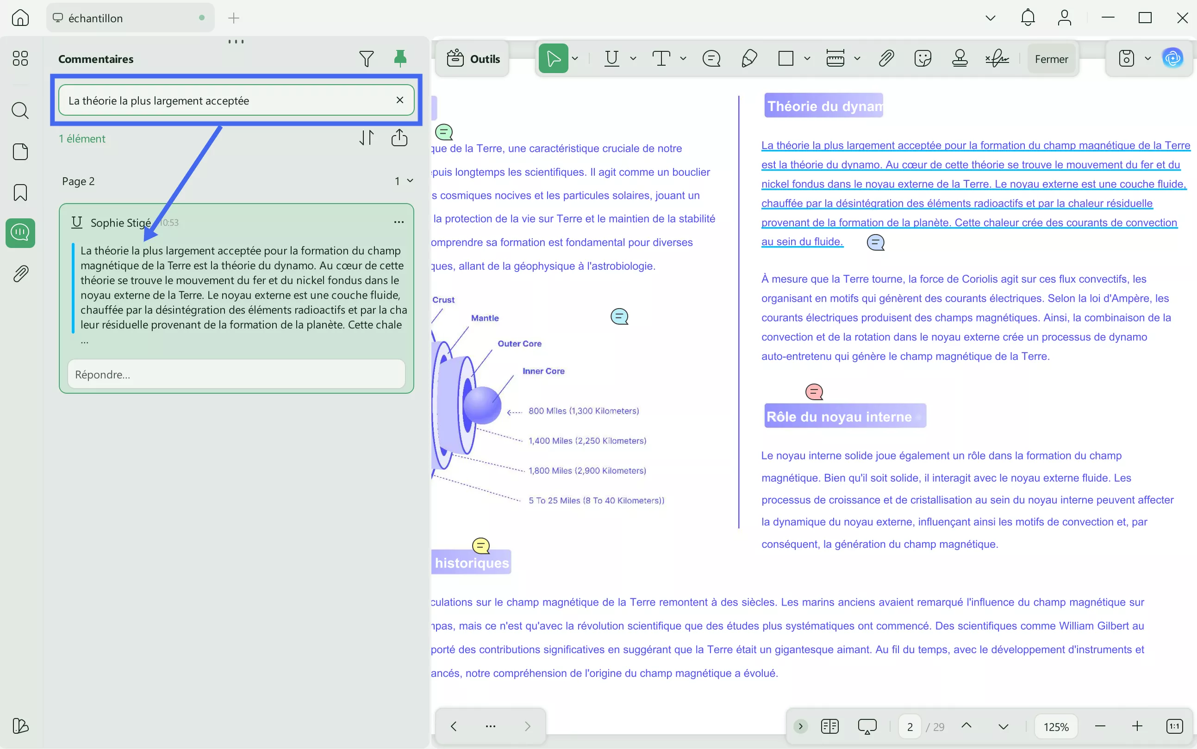Viewport: 1197px width, 749px height.
Task: Clear the comment search field text
Action: (399, 100)
